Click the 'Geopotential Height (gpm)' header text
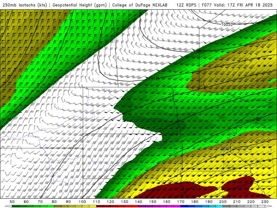The width and height of the screenshot is (277, 208). (x=80, y=5)
